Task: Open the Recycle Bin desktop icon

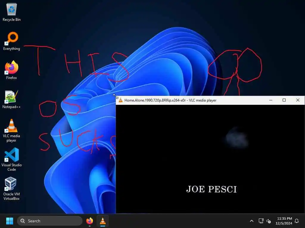Action: (12, 12)
